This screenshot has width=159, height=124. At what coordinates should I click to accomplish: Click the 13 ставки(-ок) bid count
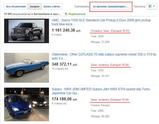[60, 69]
